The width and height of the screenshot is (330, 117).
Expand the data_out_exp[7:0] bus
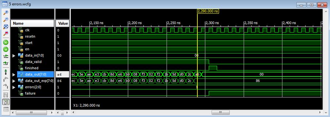click(14, 81)
